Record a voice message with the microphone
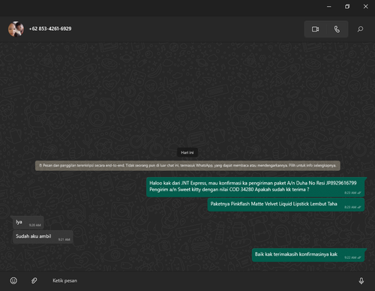The width and height of the screenshot is (375, 291). 361,280
